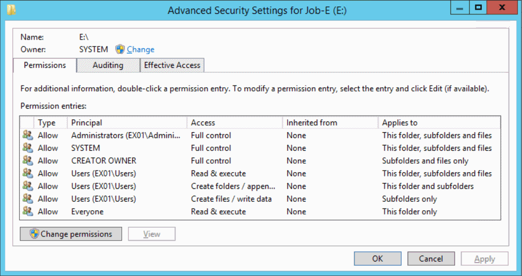This screenshot has height=276, width=522.
Task: Sort by the Access column header
Action: coord(235,122)
